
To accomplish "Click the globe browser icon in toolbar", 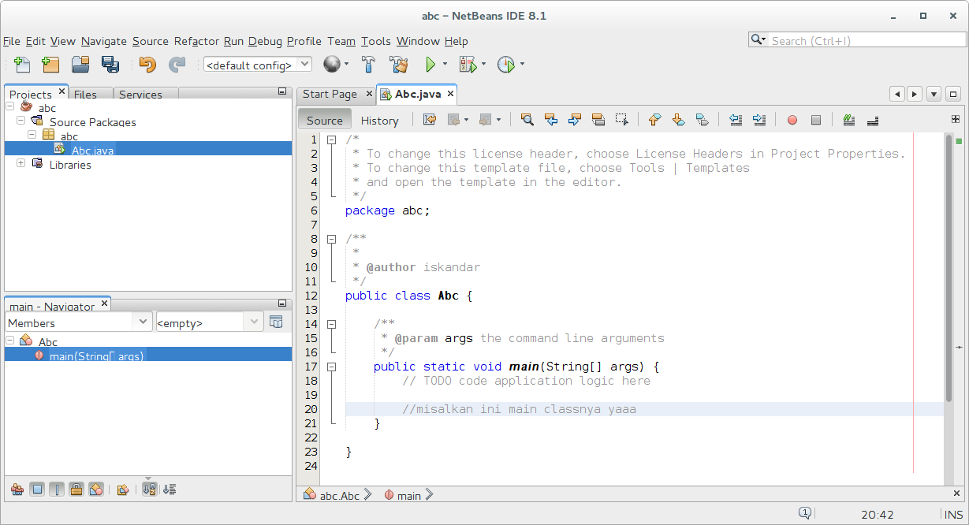I will [332, 65].
